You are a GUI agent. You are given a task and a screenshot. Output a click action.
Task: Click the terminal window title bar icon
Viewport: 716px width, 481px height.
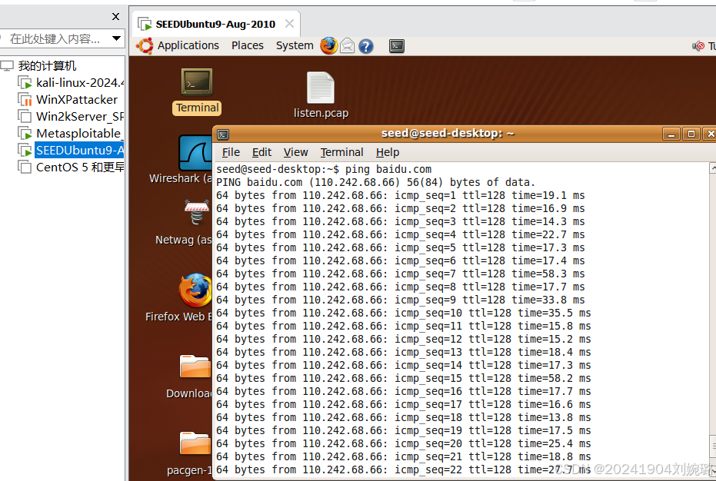point(223,134)
